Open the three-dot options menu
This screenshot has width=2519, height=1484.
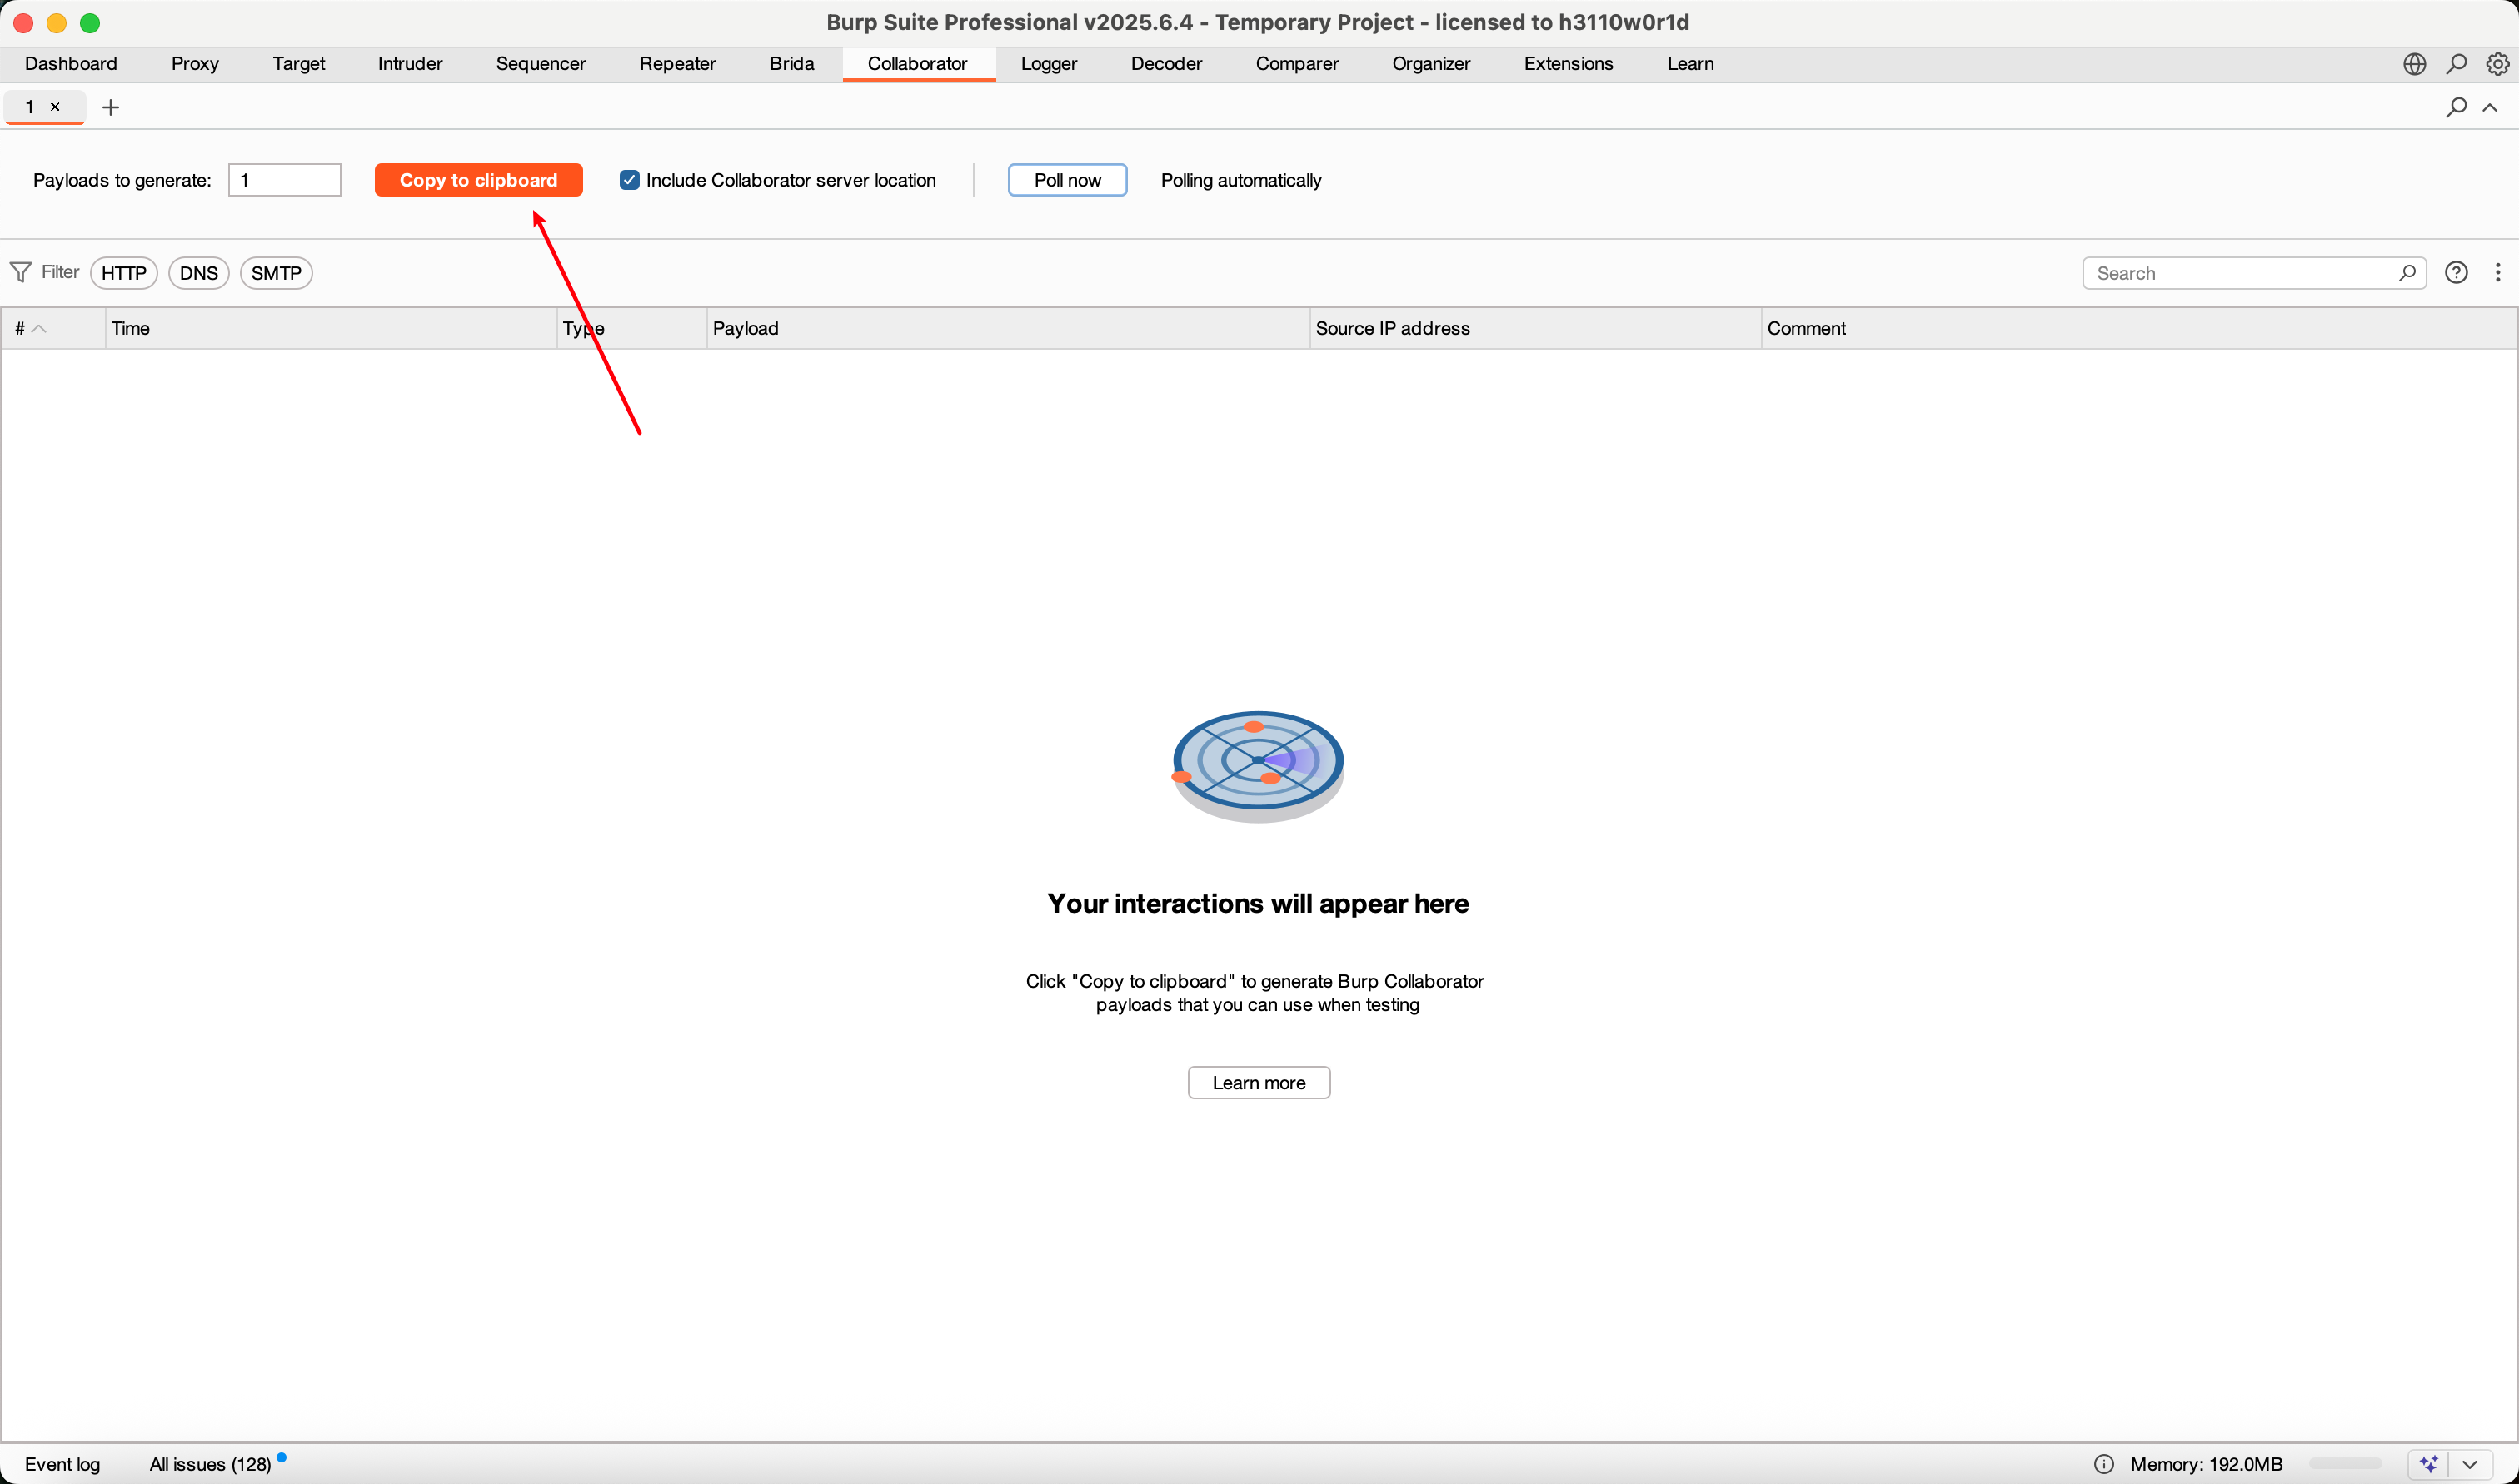coord(2497,272)
